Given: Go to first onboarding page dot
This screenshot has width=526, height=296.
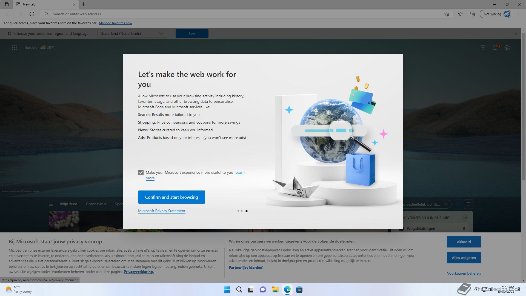Looking at the screenshot, I should (238, 211).
